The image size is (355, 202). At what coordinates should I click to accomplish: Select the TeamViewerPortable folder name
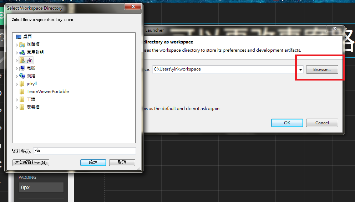click(x=48, y=92)
